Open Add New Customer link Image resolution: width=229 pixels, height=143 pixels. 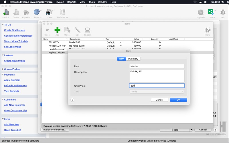pos(15,105)
